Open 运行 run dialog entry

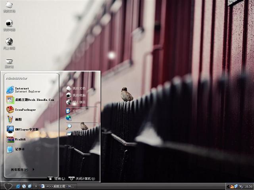click(x=76, y=134)
